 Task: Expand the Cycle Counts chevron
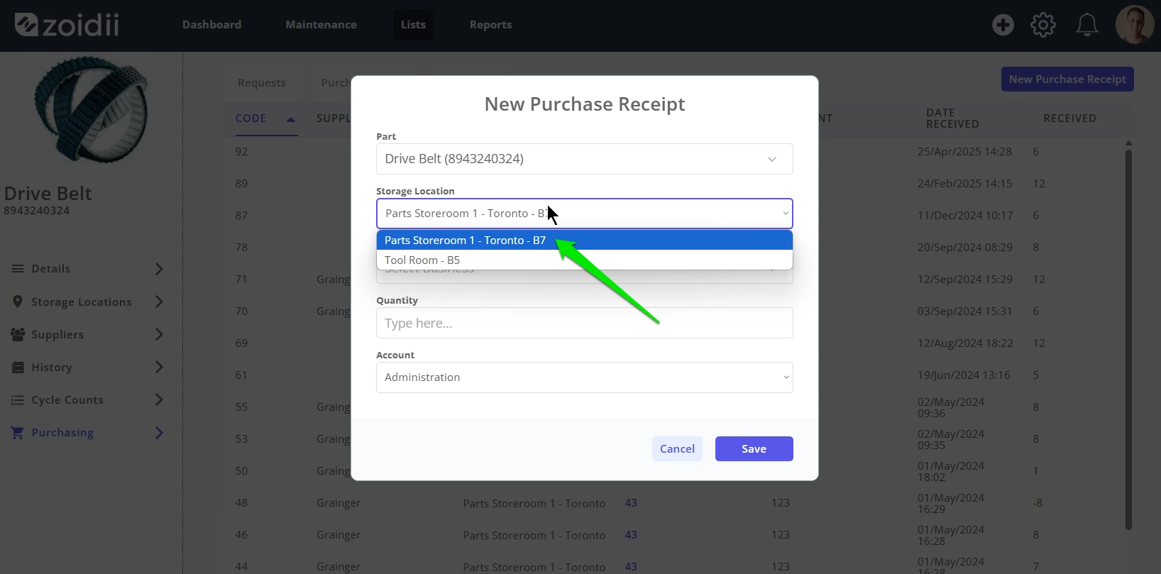pyautogui.click(x=159, y=399)
